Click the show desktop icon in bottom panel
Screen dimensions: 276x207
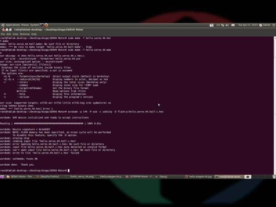coord(2,177)
